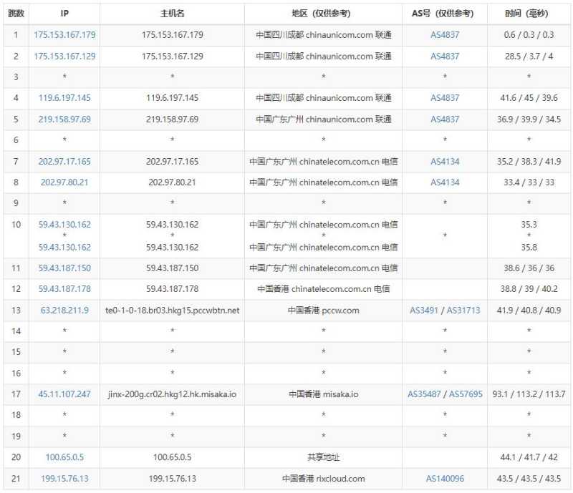Click the 100.65.0.5 IP link
This screenshot has width=573, height=493.
click(x=64, y=457)
